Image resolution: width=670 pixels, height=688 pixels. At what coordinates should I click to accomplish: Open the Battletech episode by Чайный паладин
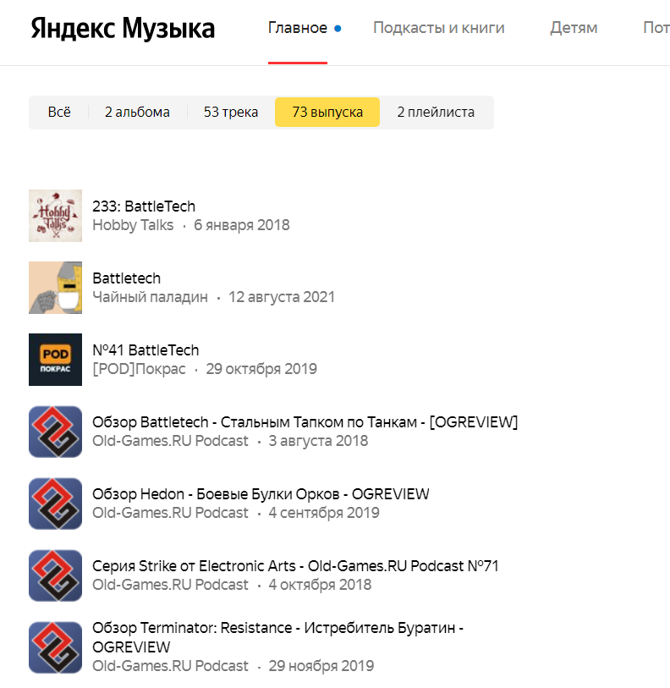pos(126,278)
